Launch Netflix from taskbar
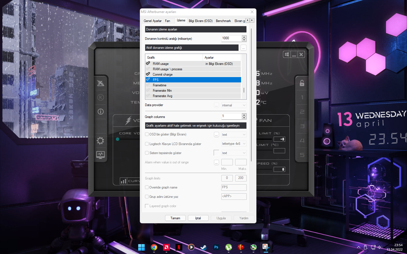 coord(179,247)
